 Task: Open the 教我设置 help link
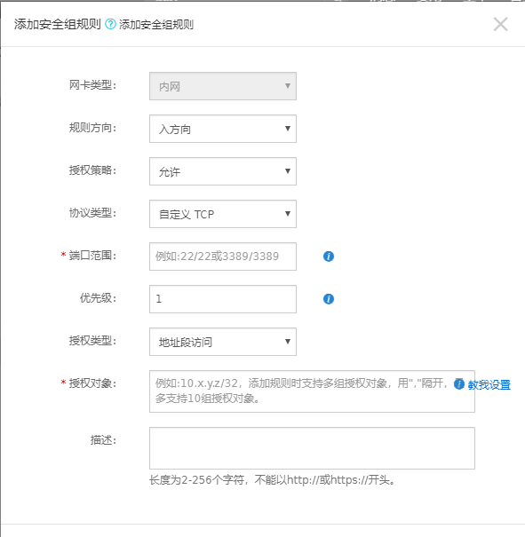click(x=489, y=384)
